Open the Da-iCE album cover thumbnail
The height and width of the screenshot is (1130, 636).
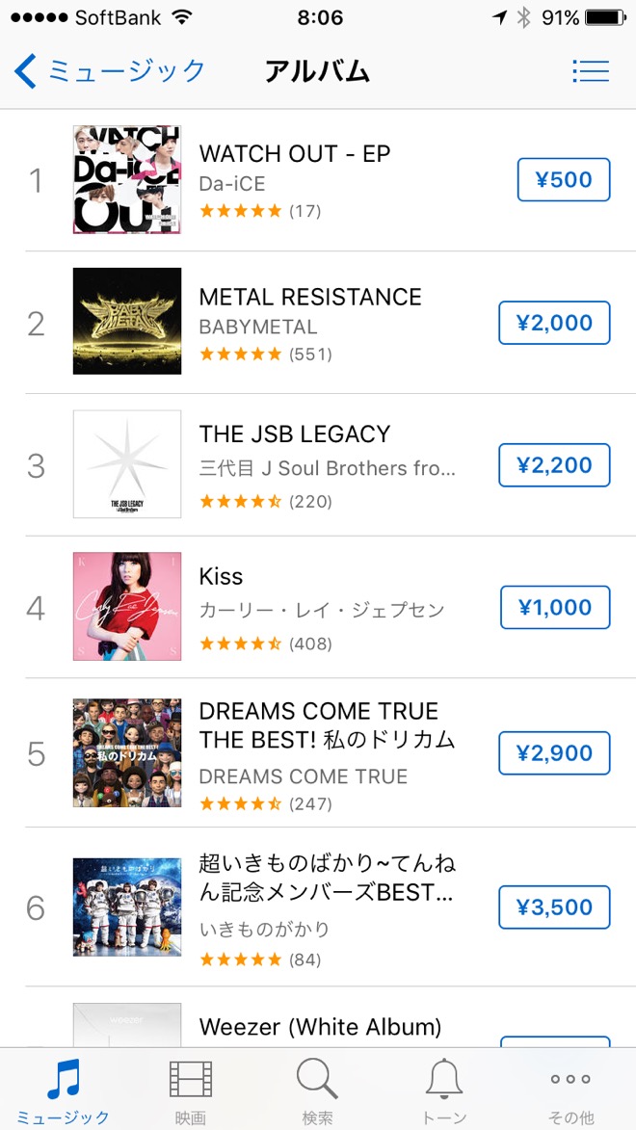pos(126,180)
